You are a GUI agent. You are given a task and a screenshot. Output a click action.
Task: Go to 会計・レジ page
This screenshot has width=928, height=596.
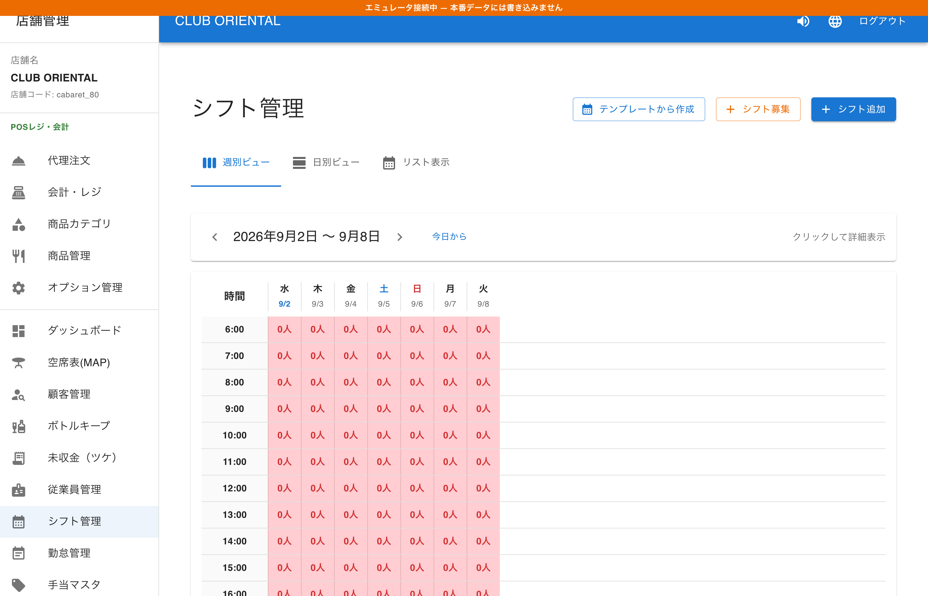click(x=79, y=192)
